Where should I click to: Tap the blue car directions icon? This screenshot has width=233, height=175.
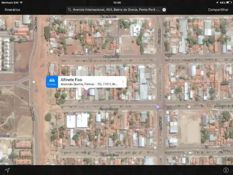pos(52,82)
